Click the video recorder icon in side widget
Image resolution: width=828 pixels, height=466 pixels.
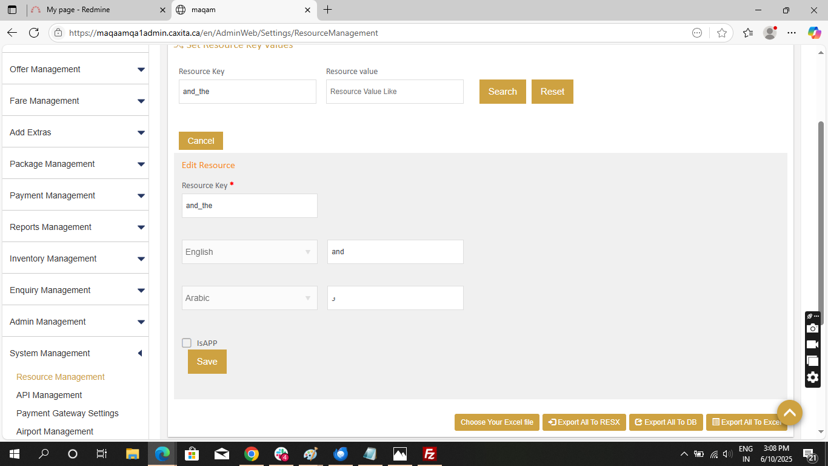pos(812,344)
